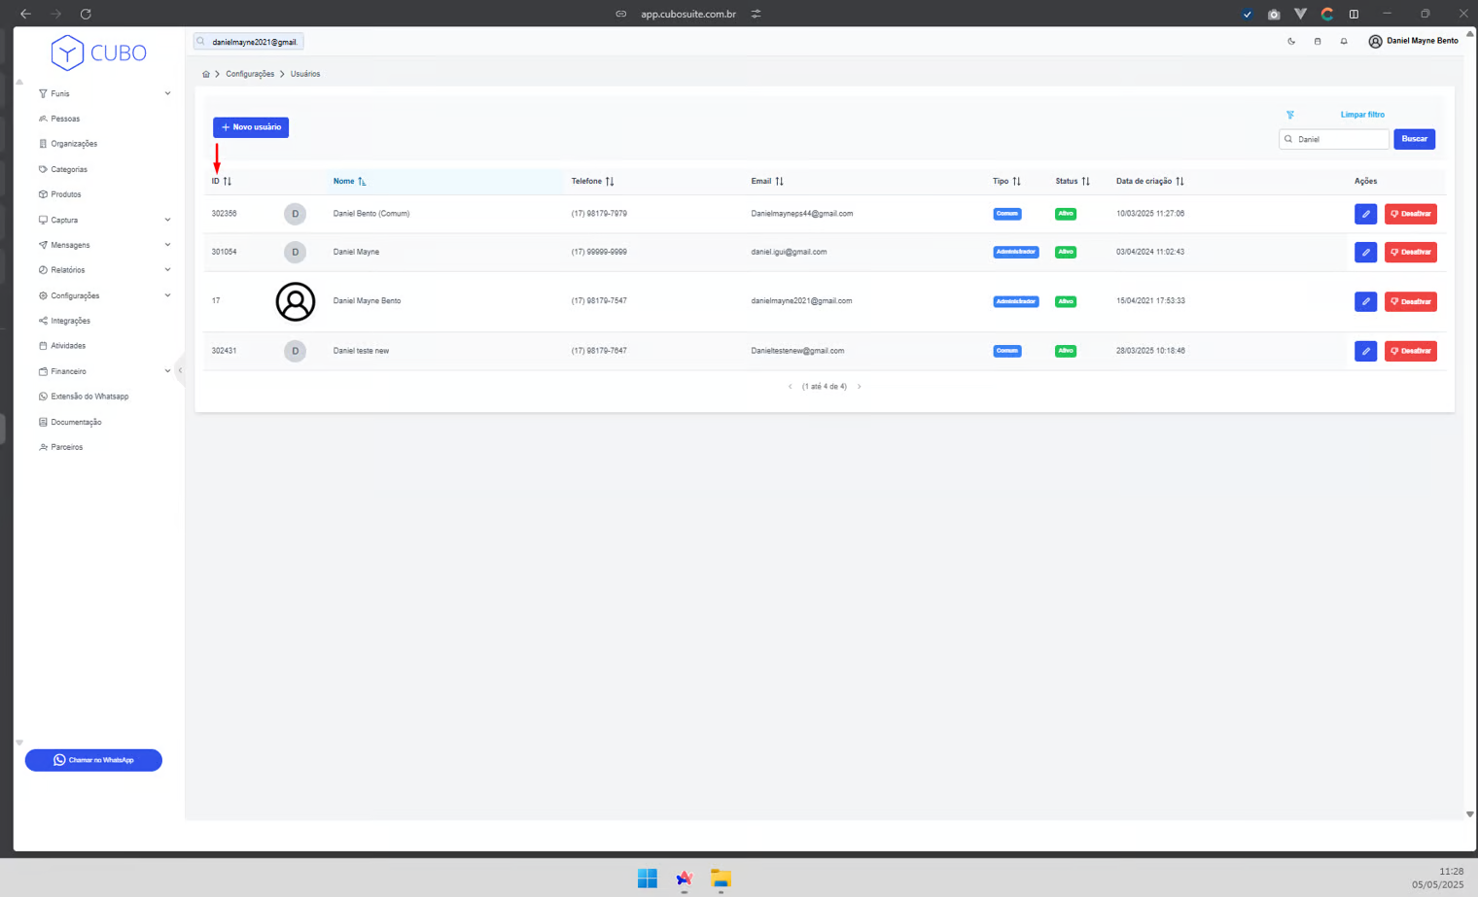Click the edit pencil for Daniel teste new
This screenshot has width=1478, height=897.
(x=1365, y=351)
